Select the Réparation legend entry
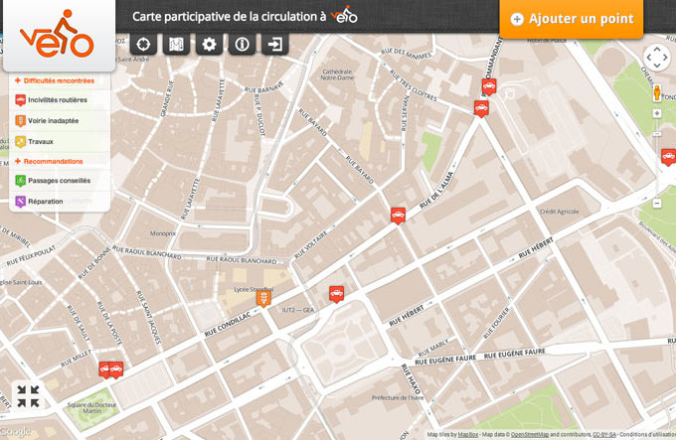The height and width of the screenshot is (440, 676). [45, 202]
